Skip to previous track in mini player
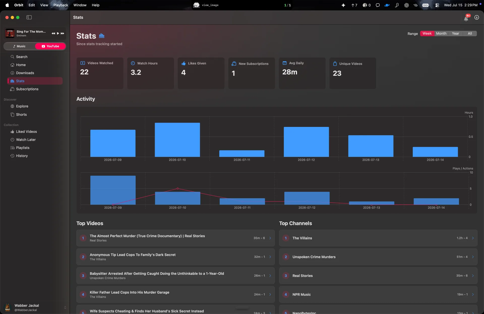This screenshot has height=314, width=484. 53,33
